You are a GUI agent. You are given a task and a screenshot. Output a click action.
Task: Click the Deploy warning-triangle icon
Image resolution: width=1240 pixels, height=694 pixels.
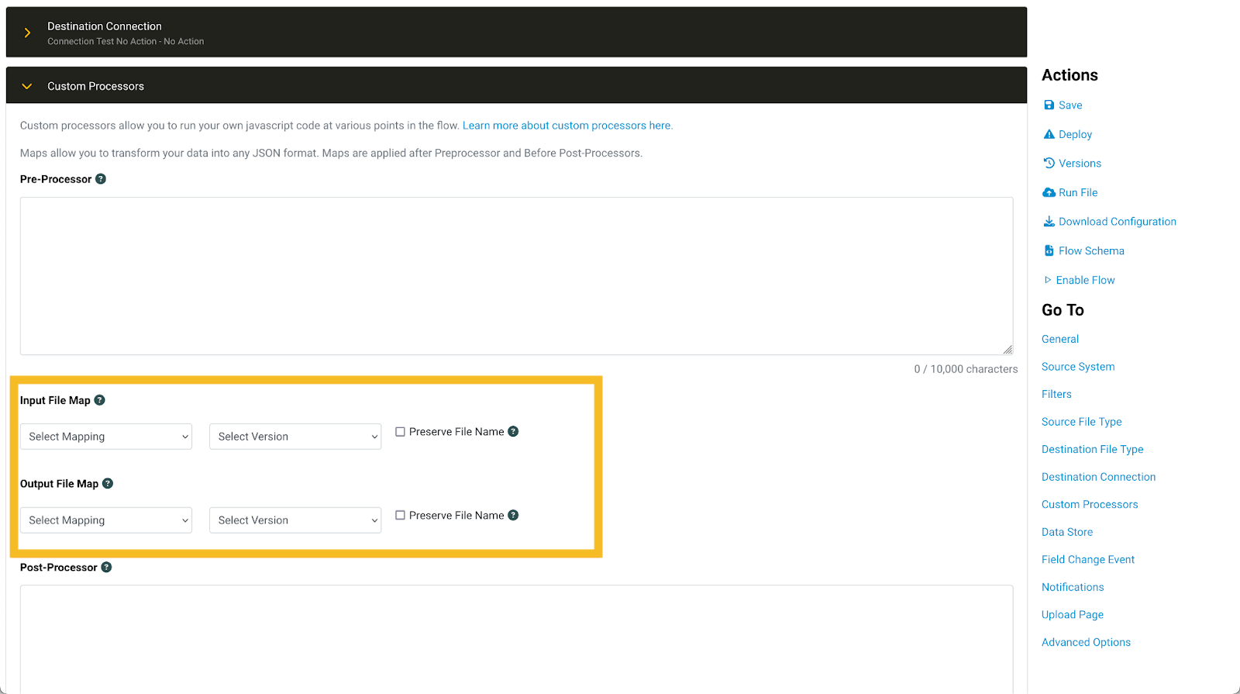[1049, 134]
